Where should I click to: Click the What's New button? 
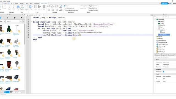pyautogui.click(x=164, y=4)
